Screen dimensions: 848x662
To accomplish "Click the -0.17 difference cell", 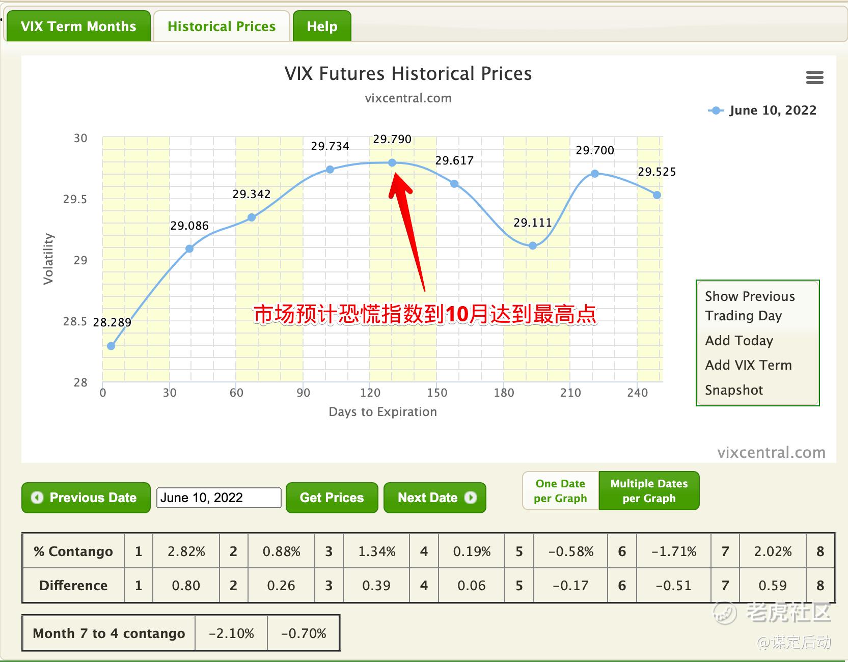I will 571,586.
